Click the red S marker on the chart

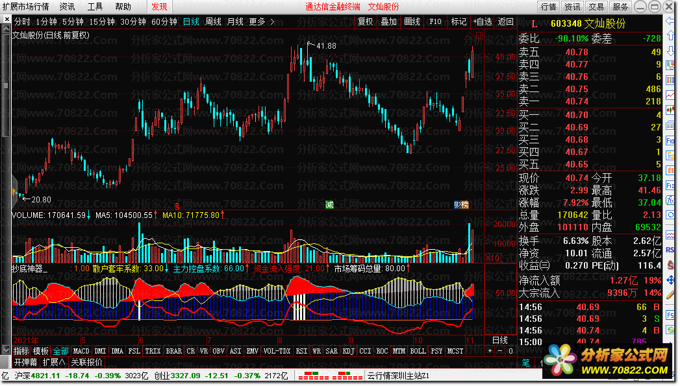(x=177, y=206)
